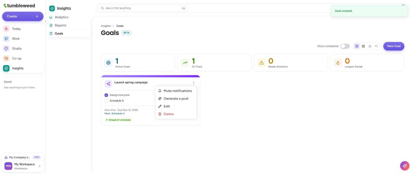Toggle Show completed switch
This screenshot has width=413, height=174.
(x=345, y=46)
